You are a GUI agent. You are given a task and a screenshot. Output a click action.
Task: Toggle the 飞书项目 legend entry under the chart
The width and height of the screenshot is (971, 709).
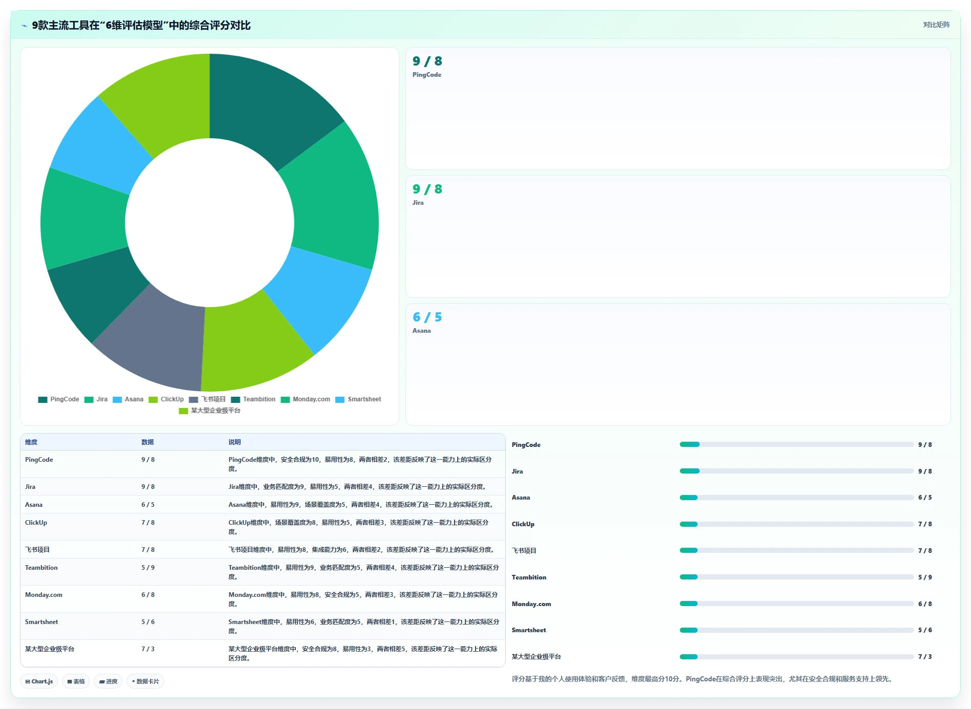pyautogui.click(x=207, y=399)
